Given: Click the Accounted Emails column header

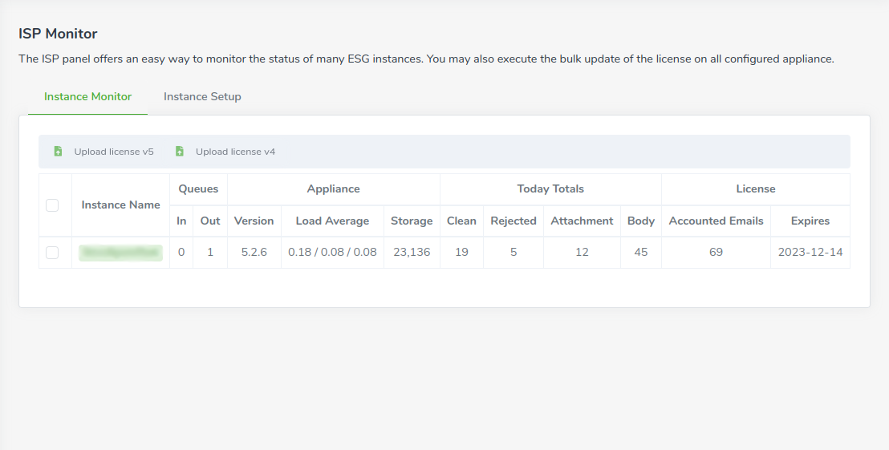Looking at the screenshot, I should [x=716, y=221].
